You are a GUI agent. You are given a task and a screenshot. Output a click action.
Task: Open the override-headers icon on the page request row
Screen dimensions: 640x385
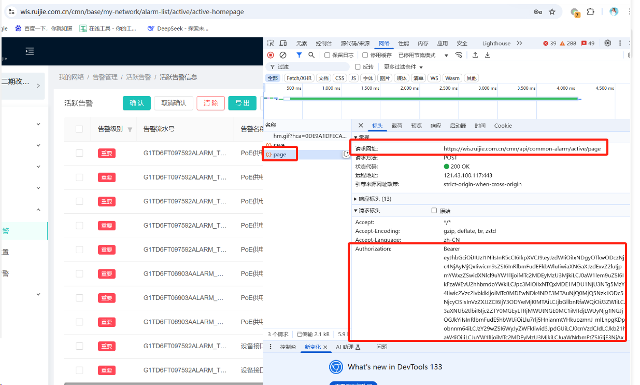click(x=346, y=154)
